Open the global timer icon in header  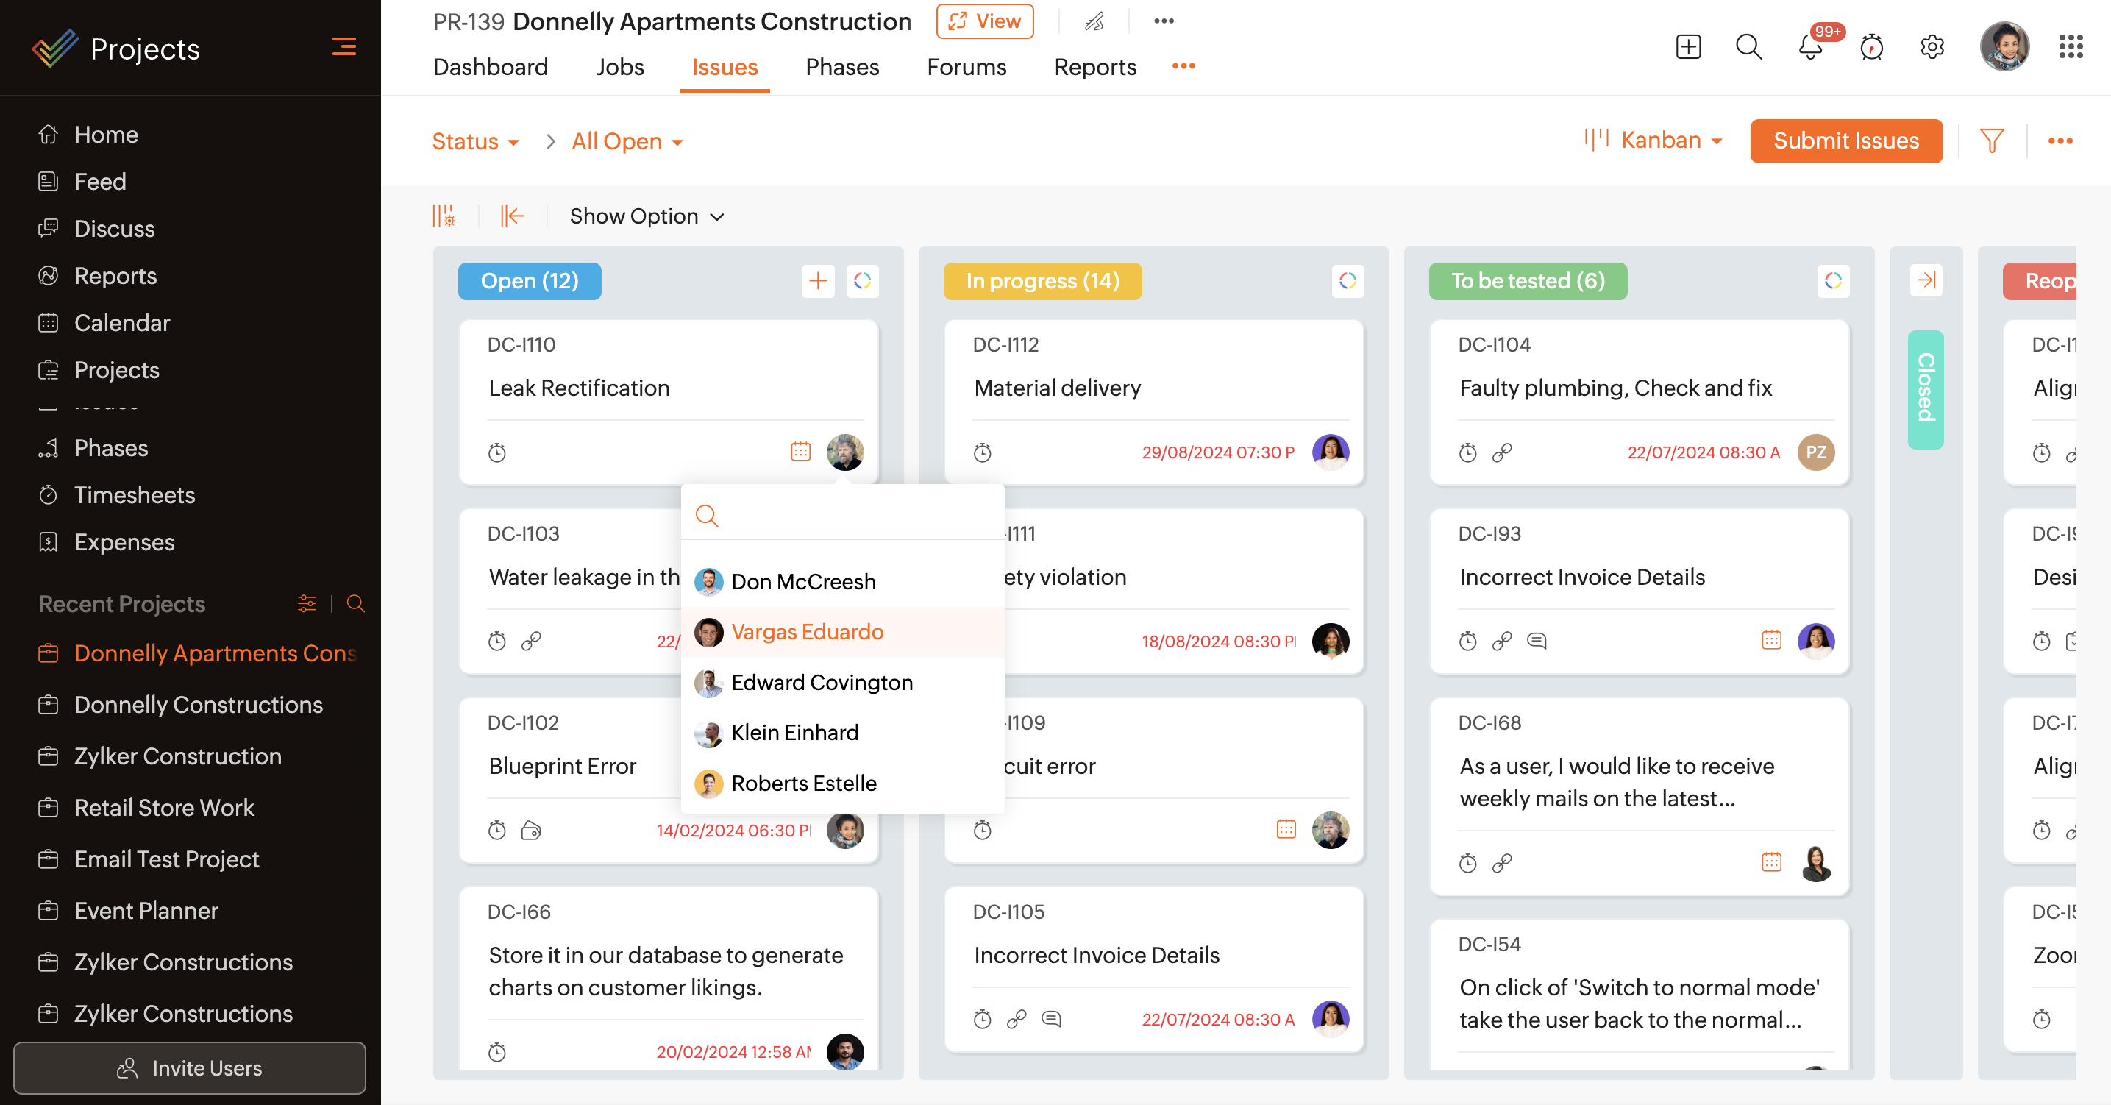(1872, 48)
